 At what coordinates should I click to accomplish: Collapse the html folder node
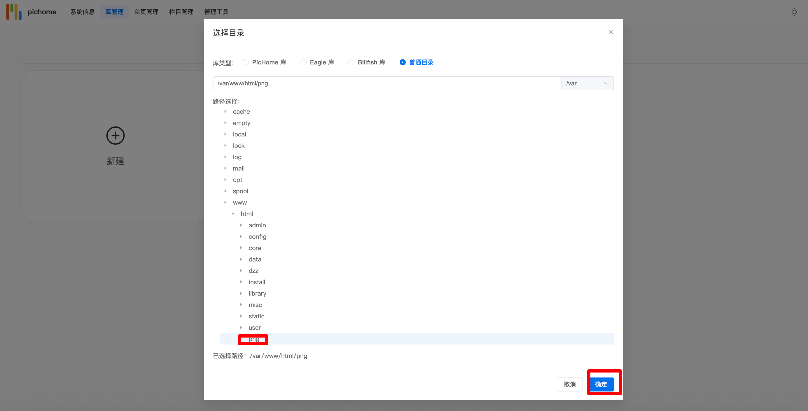tap(233, 214)
